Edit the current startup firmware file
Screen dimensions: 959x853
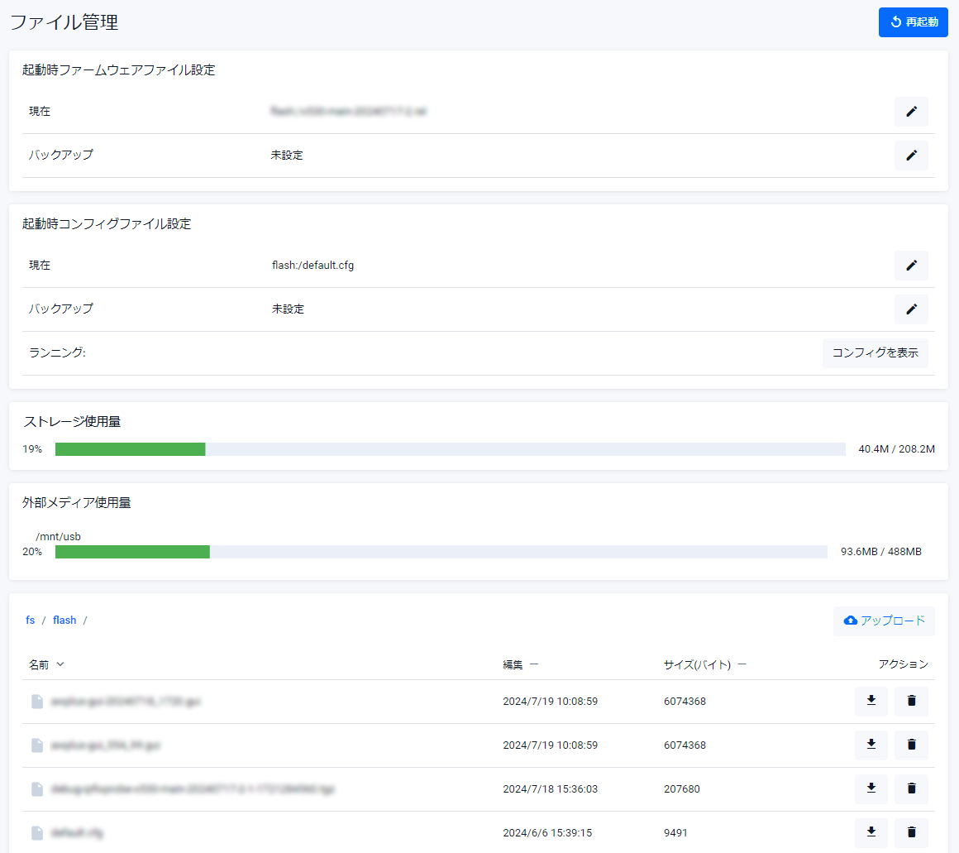point(911,112)
